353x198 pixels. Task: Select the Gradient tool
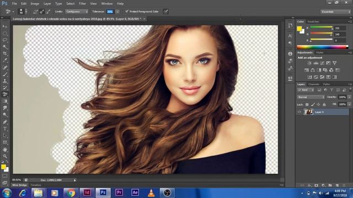click(x=5, y=101)
